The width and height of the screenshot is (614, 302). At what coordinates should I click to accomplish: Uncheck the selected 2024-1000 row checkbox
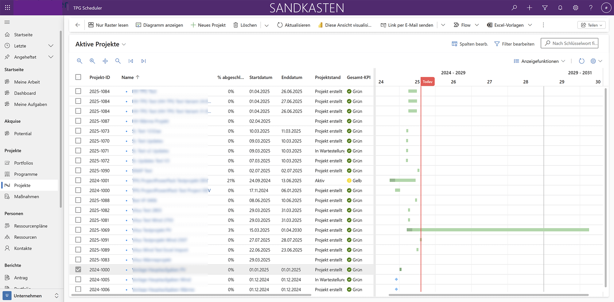pos(78,269)
